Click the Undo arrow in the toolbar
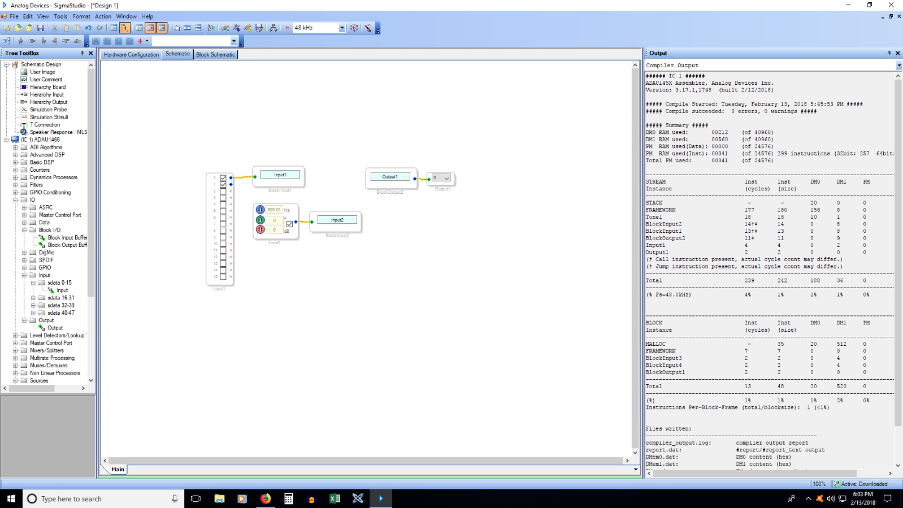This screenshot has height=508, width=903. tap(88, 28)
